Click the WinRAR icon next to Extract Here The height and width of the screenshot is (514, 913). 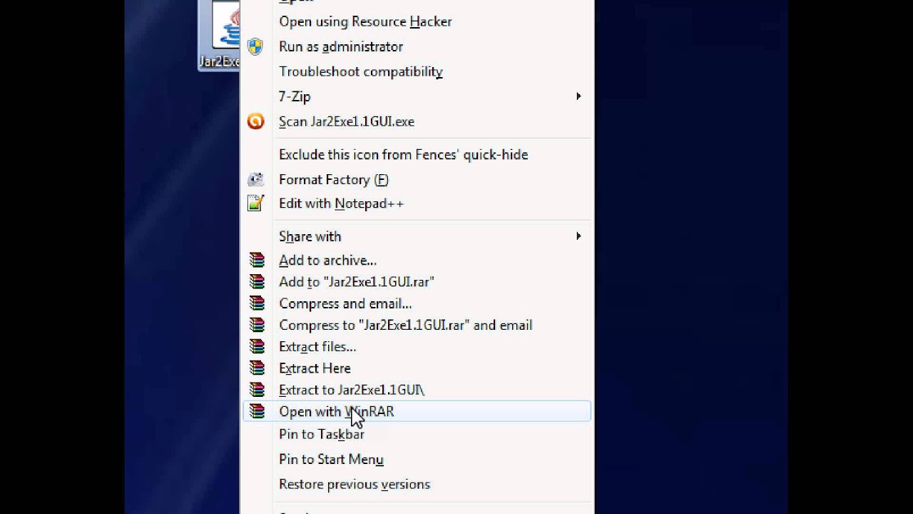click(x=257, y=368)
